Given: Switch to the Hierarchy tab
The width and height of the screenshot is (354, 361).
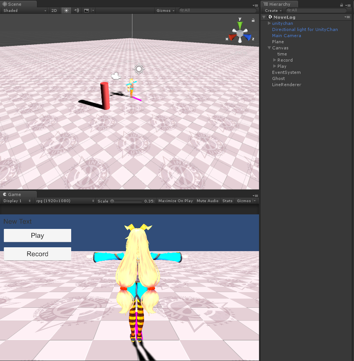Looking at the screenshot, I should [279, 4].
